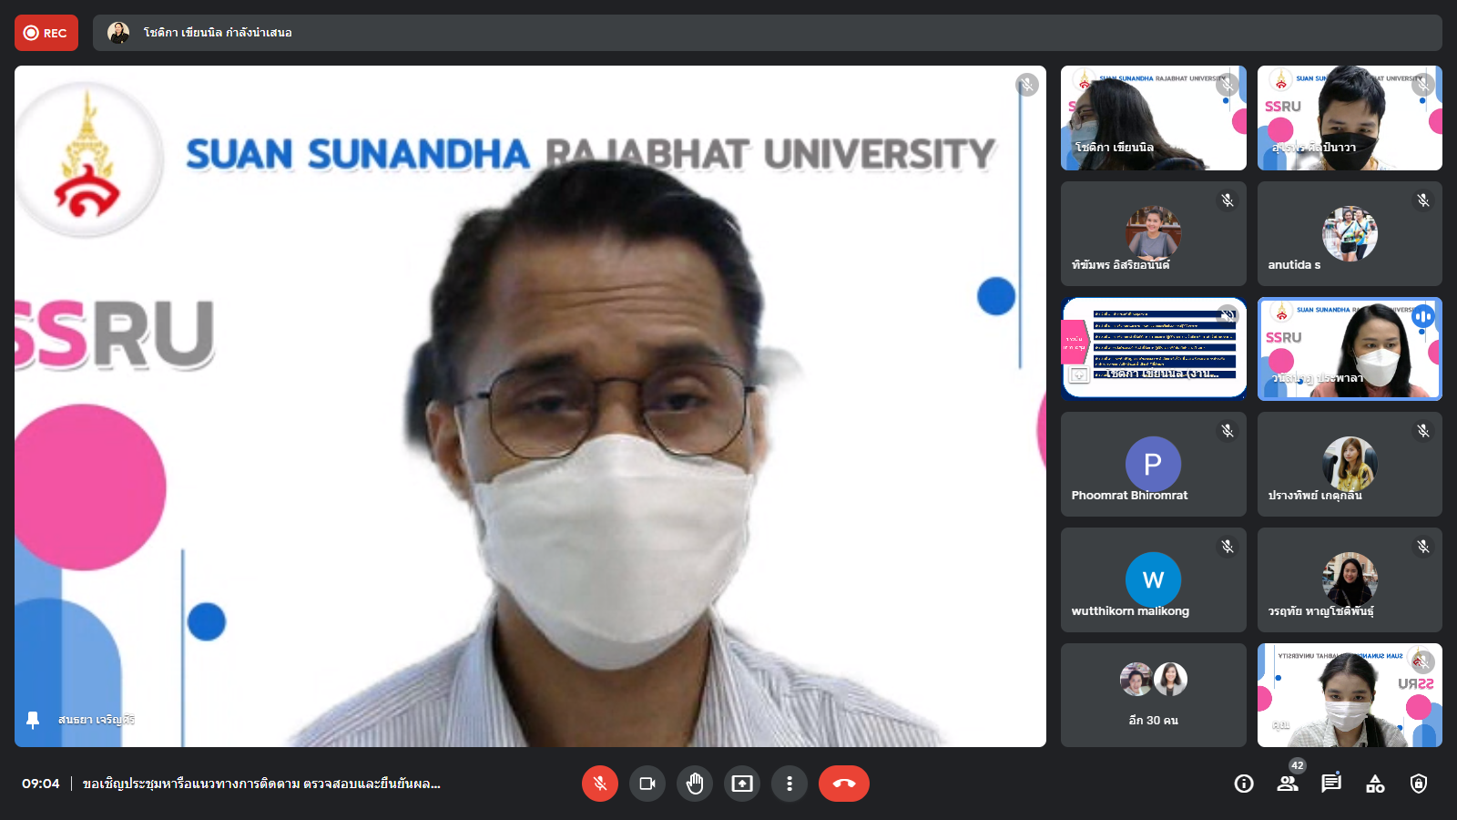Click the red REC recording indicator
1457x820 pixels.
pos(46,33)
